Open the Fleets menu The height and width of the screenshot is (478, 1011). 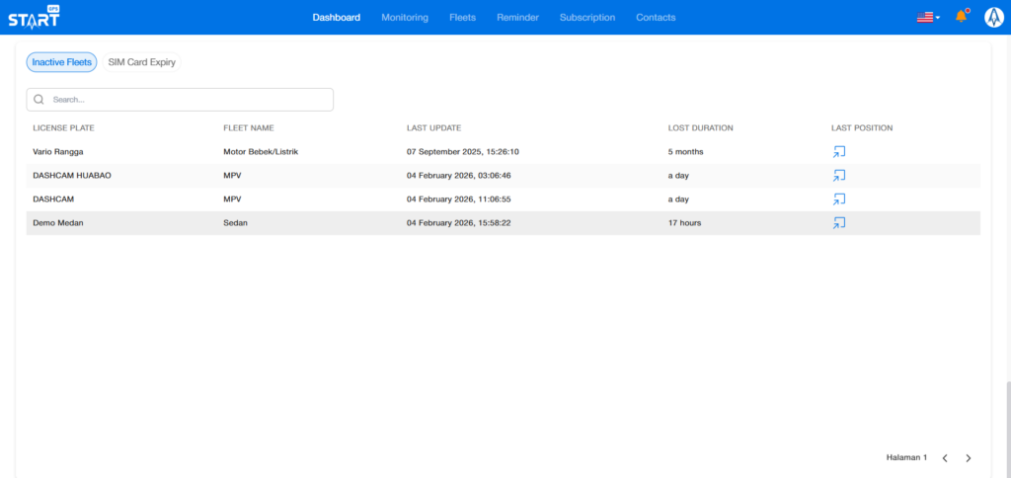[462, 18]
